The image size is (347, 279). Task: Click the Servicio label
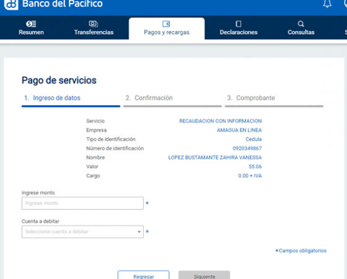(x=95, y=121)
